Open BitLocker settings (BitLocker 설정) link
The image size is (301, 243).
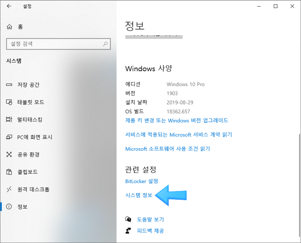click(x=141, y=181)
